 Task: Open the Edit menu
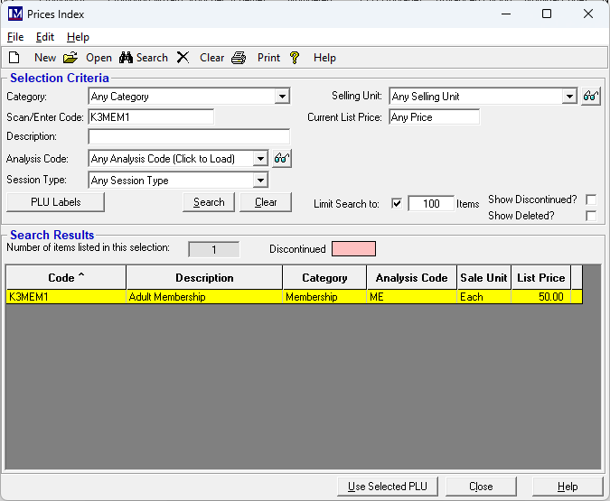coord(45,37)
